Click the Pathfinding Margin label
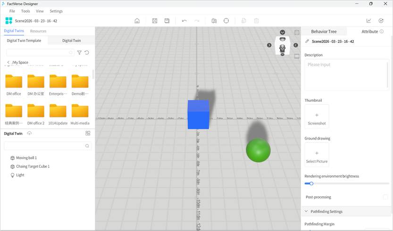This screenshot has width=393, height=231. click(x=319, y=224)
